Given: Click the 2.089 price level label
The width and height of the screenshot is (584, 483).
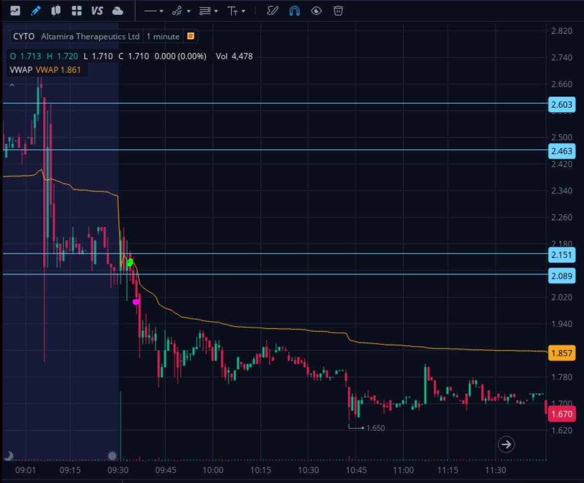Looking at the screenshot, I should [562, 276].
